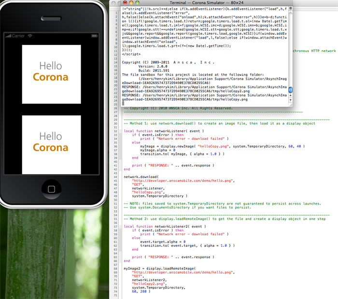Screen dimensions: 338x299
Task: Click the "60, 280 )" code line
Action: [x=141, y=291]
